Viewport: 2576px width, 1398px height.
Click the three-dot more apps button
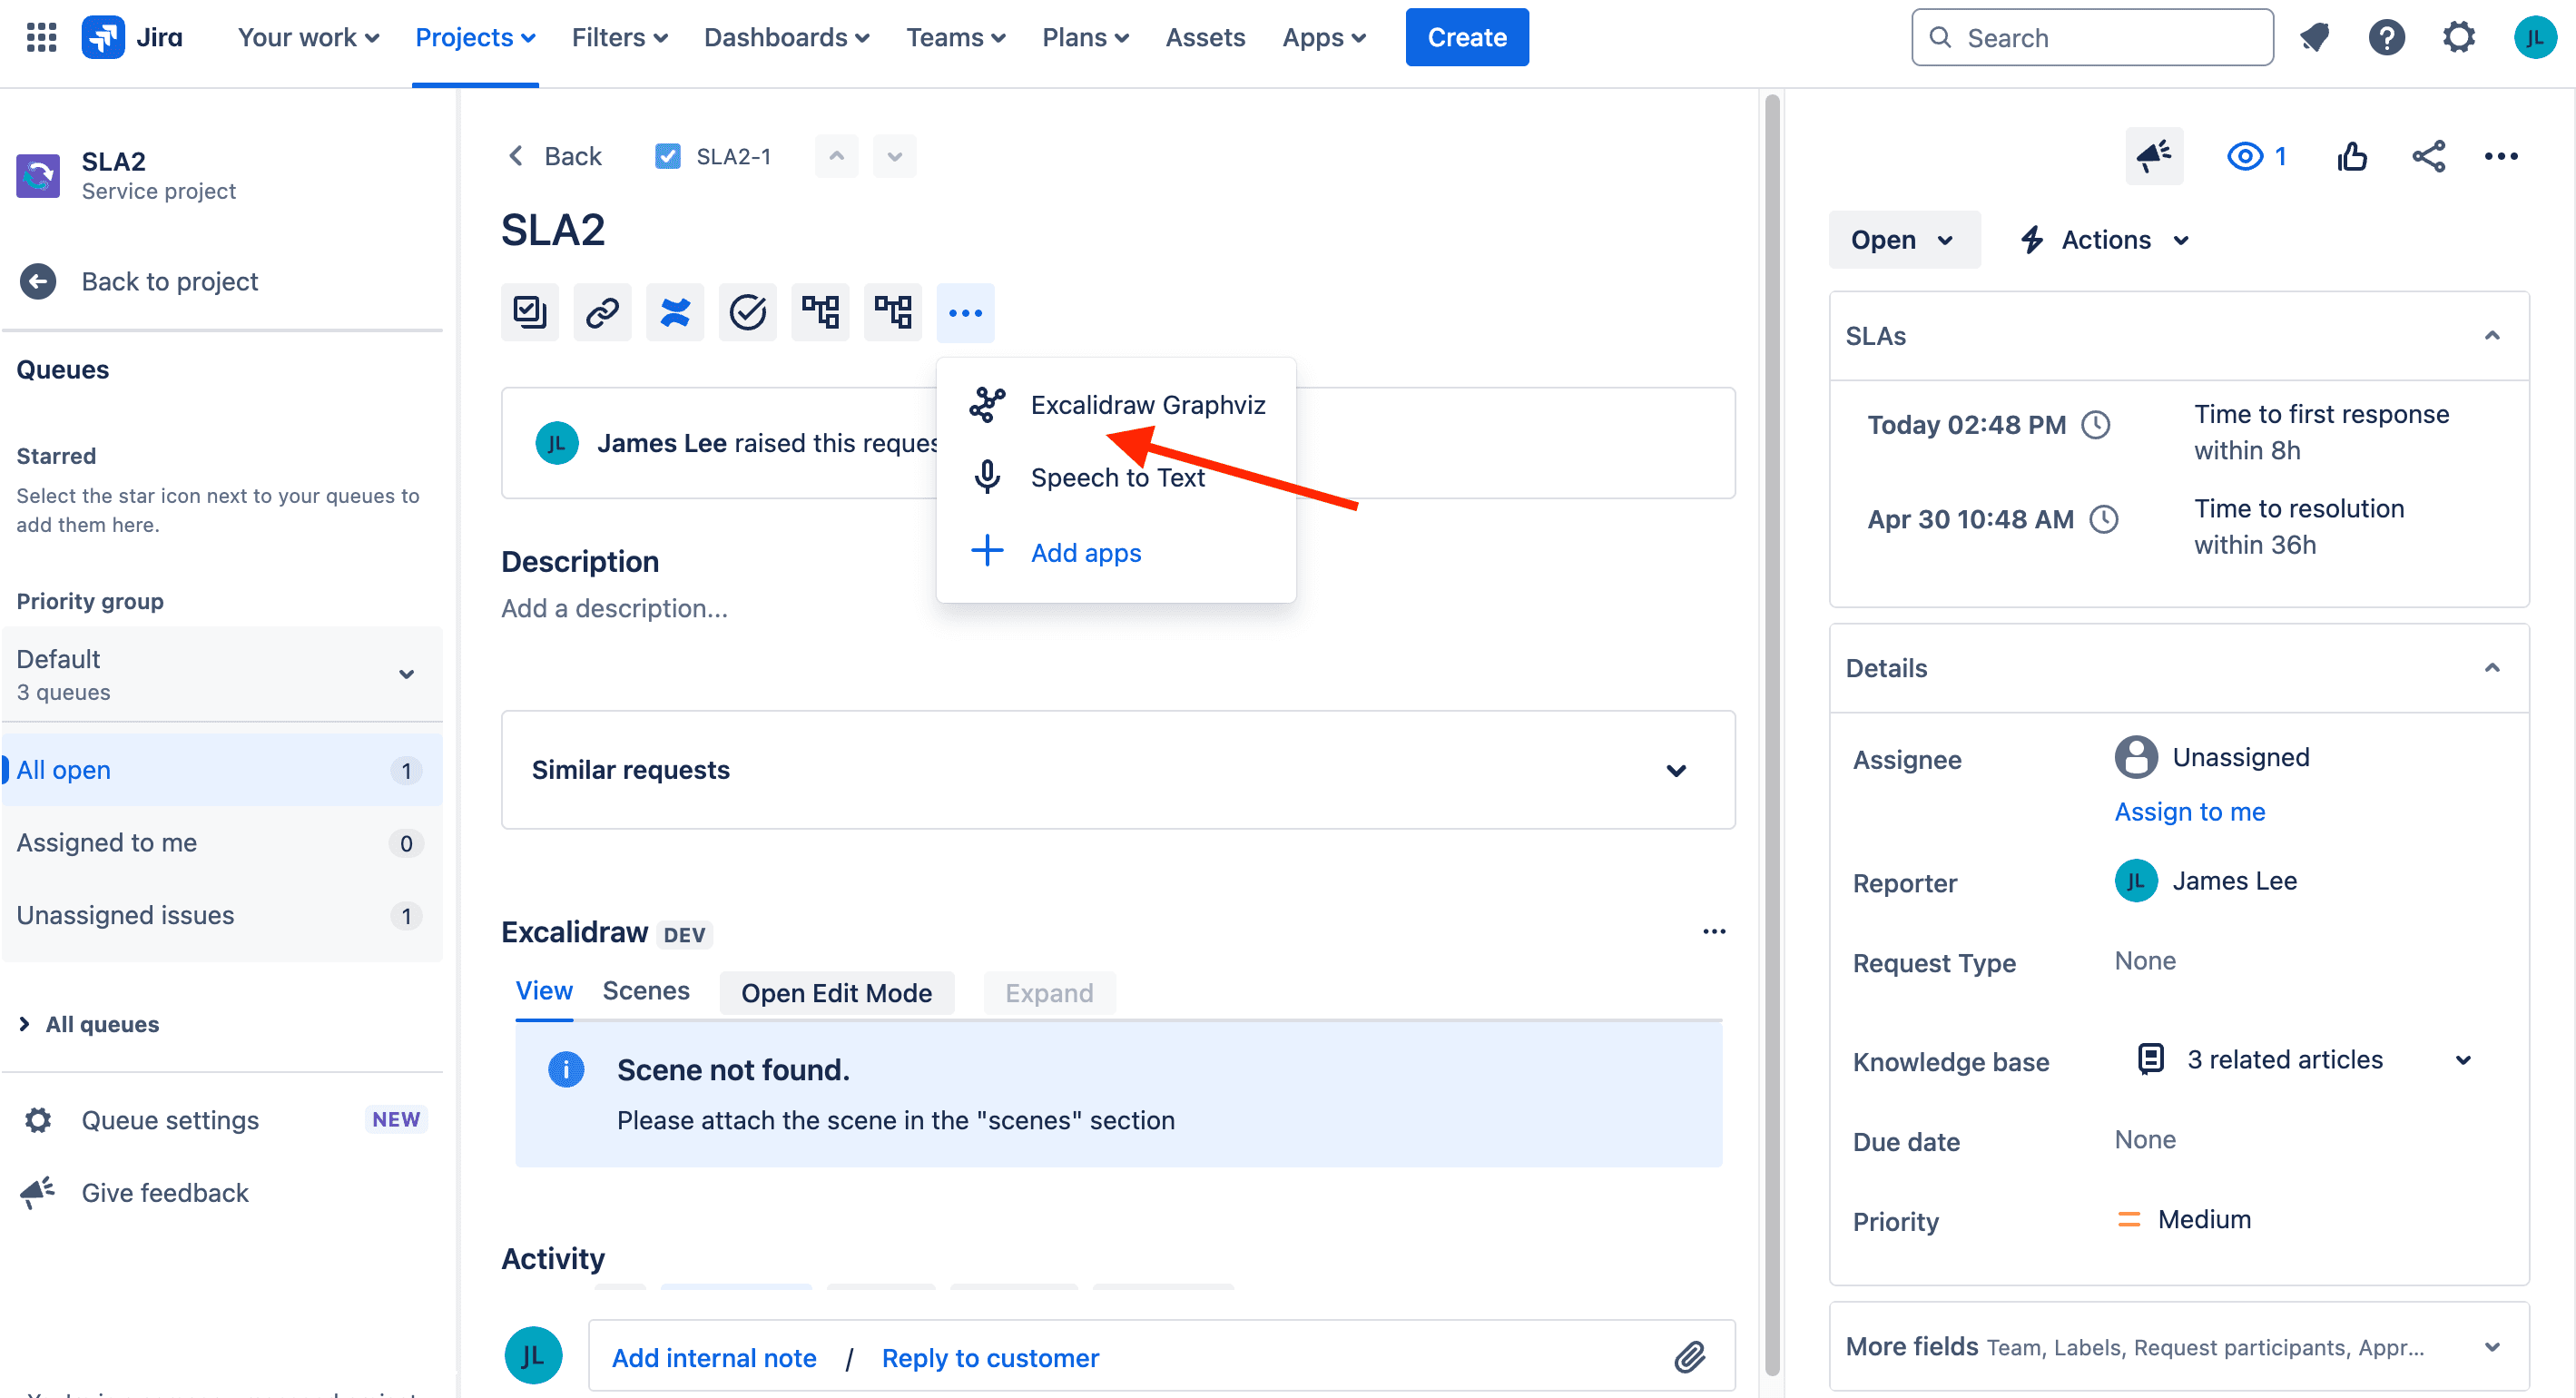tap(965, 312)
